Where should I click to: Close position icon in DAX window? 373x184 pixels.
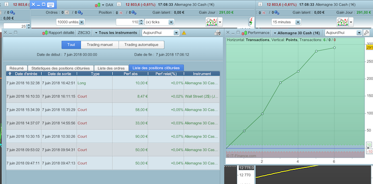pyautogui.click(x=121, y=13)
